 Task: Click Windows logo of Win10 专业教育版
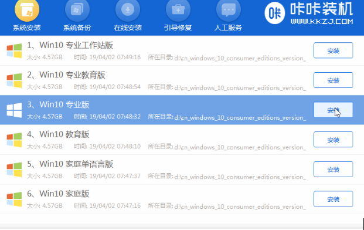click(x=14, y=80)
